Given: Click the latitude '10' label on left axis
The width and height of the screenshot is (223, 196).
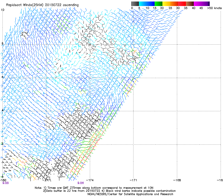Looking at the screenshot, I should click(2, 10).
